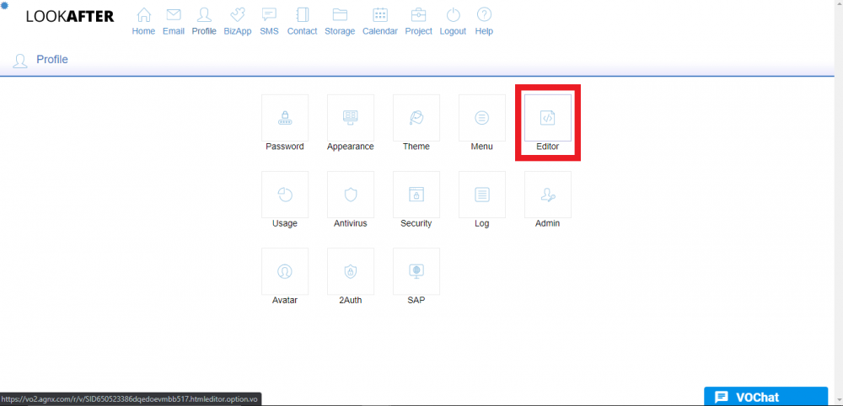This screenshot has width=843, height=406.
Task: Open Project briefcase in navigation bar
Action: [418, 22]
